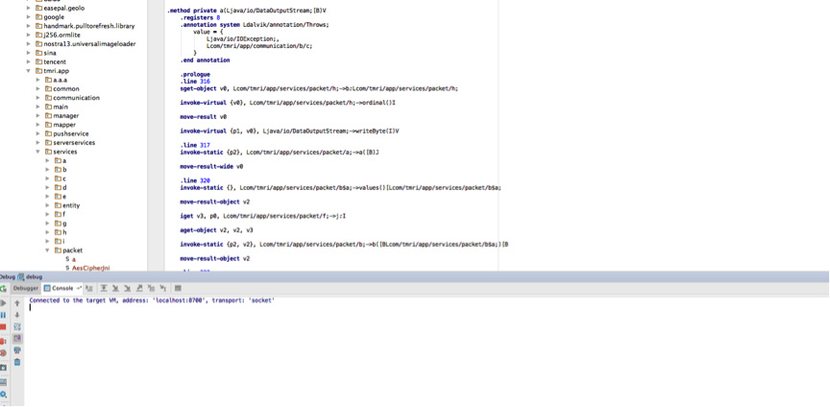The image size is (830, 407).
Task: Select the j256.ormlite package
Action: click(61, 35)
